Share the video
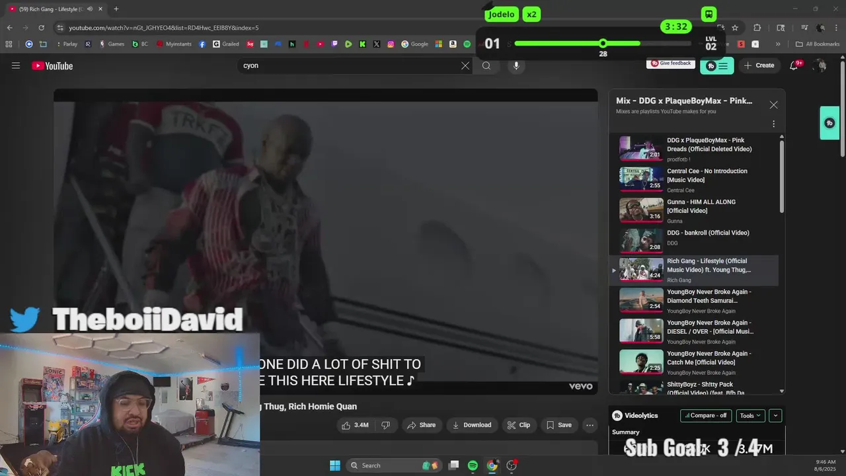Screen dimensions: 846x476 click(x=422, y=425)
